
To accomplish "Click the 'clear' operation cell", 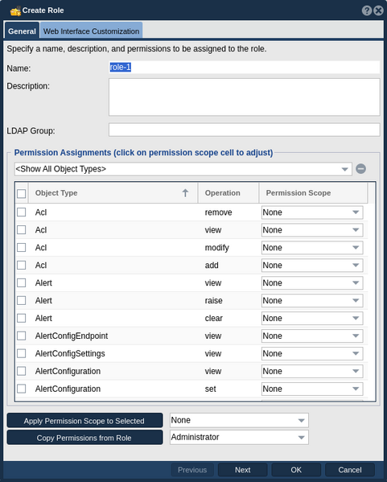I will [x=214, y=318].
